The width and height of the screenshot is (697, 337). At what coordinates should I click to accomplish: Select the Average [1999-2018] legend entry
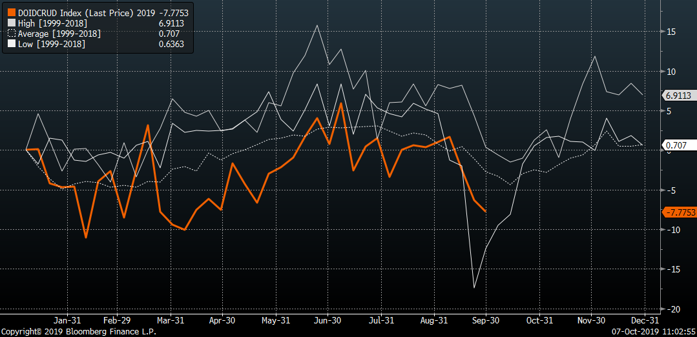click(59, 34)
